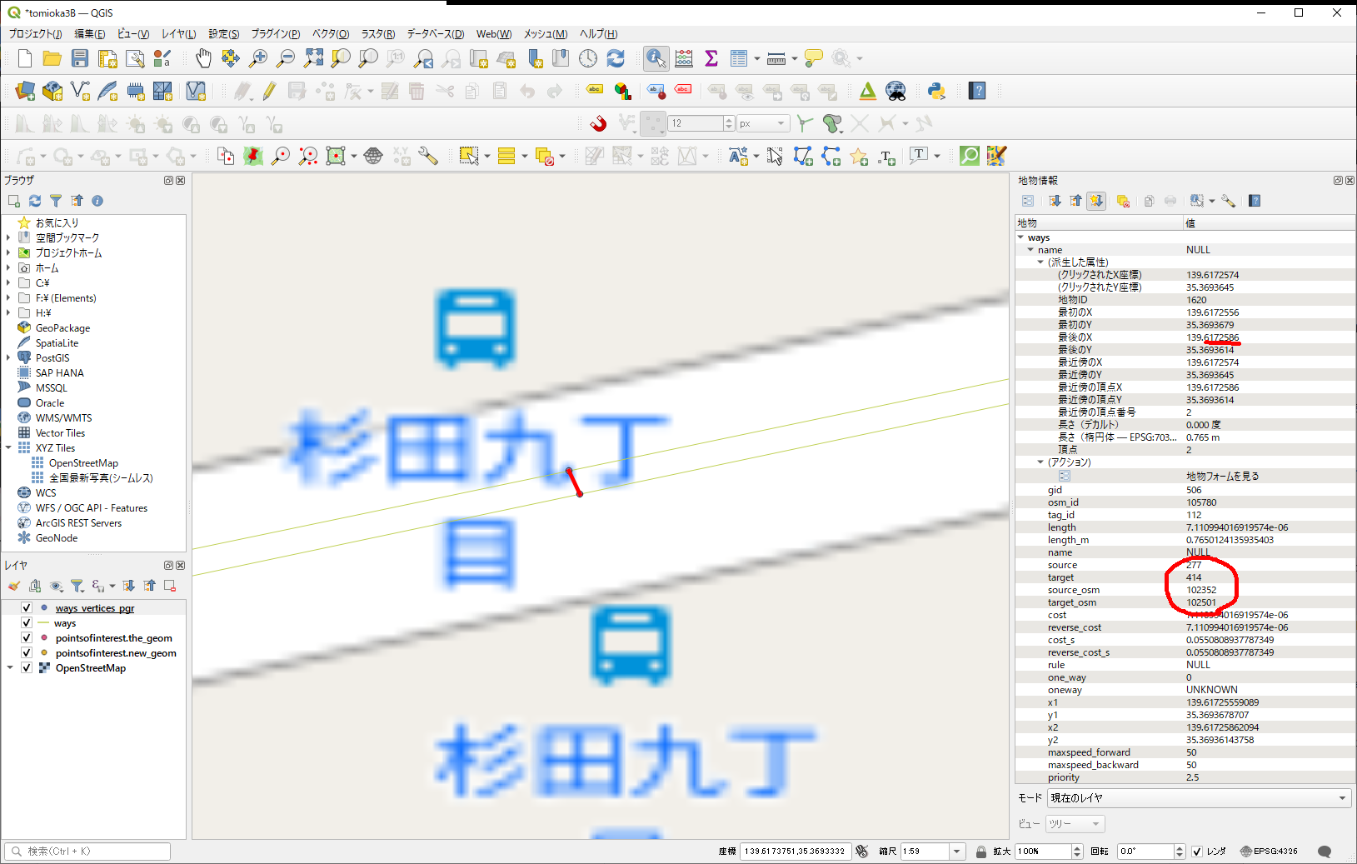Uncheck the OpenStreetMap layer checkbox
Image resolution: width=1357 pixels, height=864 pixels.
click(27, 668)
